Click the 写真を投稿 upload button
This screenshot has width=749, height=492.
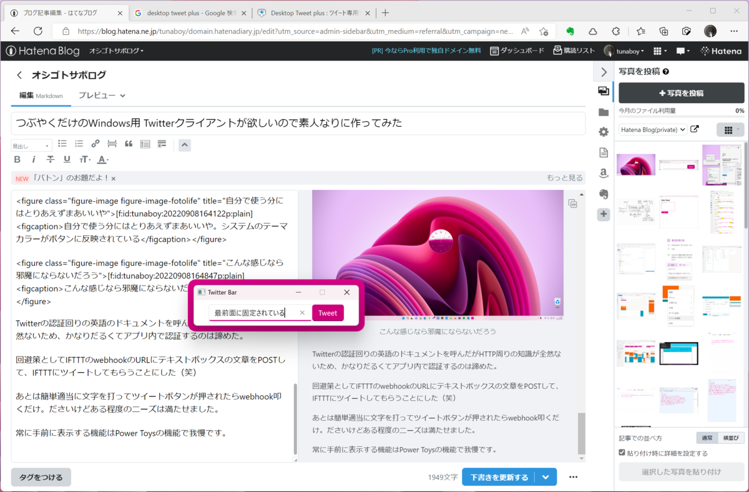tap(681, 93)
